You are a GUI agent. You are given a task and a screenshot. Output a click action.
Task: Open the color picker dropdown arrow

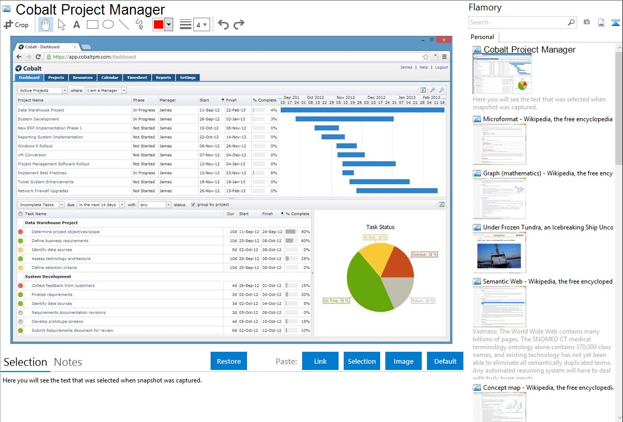click(x=168, y=24)
